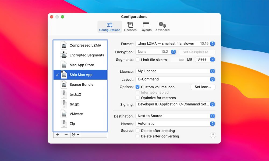Screen dimensions: 269x161
Task: Open the ellipsis action menu below list
Action: (75, 135)
